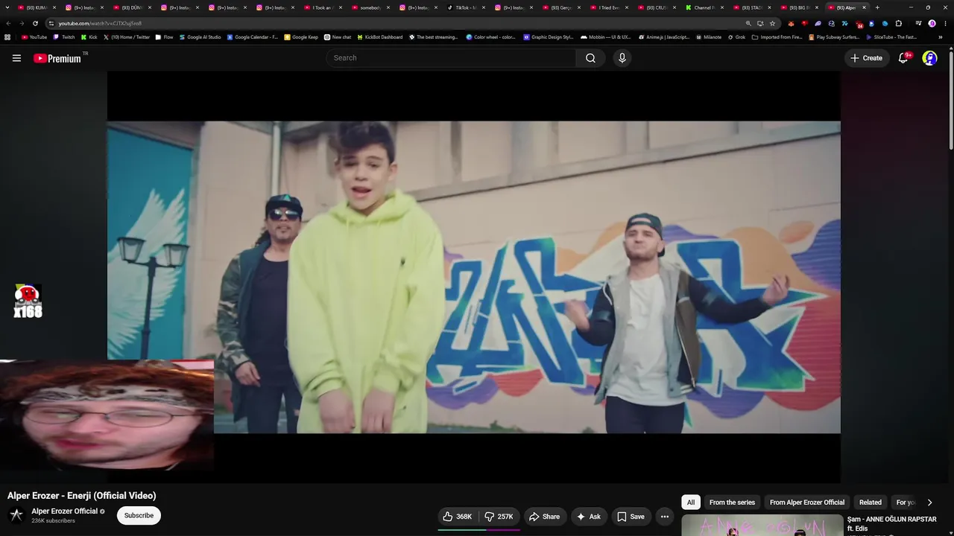Open Chrome apps grid in bookmarks bar

[x=7, y=37]
